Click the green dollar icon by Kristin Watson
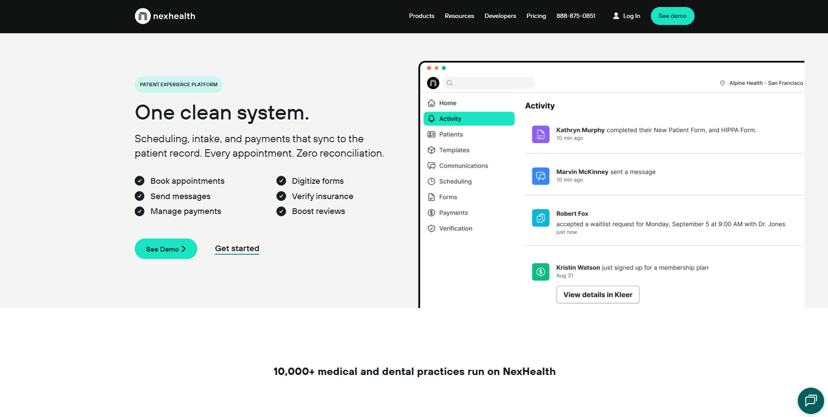Image resolution: width=828 pixels, height=417 pixels. pyautogui.click(x=541, y=272)
